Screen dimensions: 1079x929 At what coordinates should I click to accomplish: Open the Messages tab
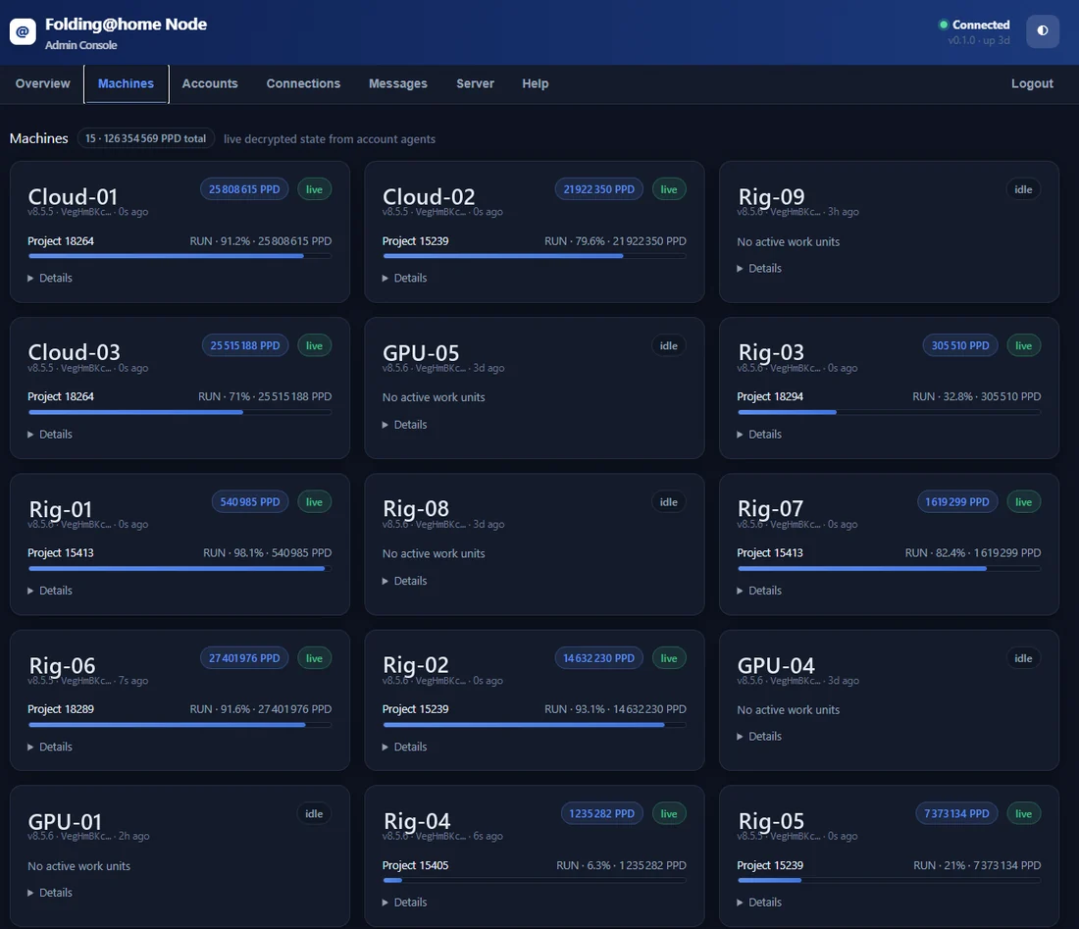coord(397,83)
